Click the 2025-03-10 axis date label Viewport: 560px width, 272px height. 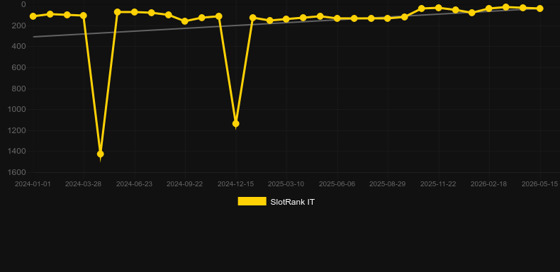(286, 184)
